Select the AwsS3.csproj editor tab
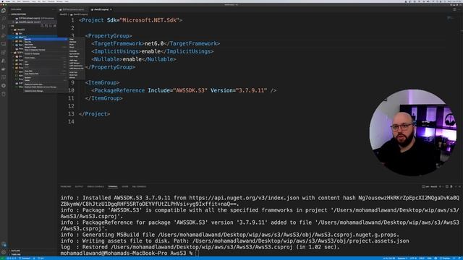Viewport: 463px width, 260px height. (101, 9)
